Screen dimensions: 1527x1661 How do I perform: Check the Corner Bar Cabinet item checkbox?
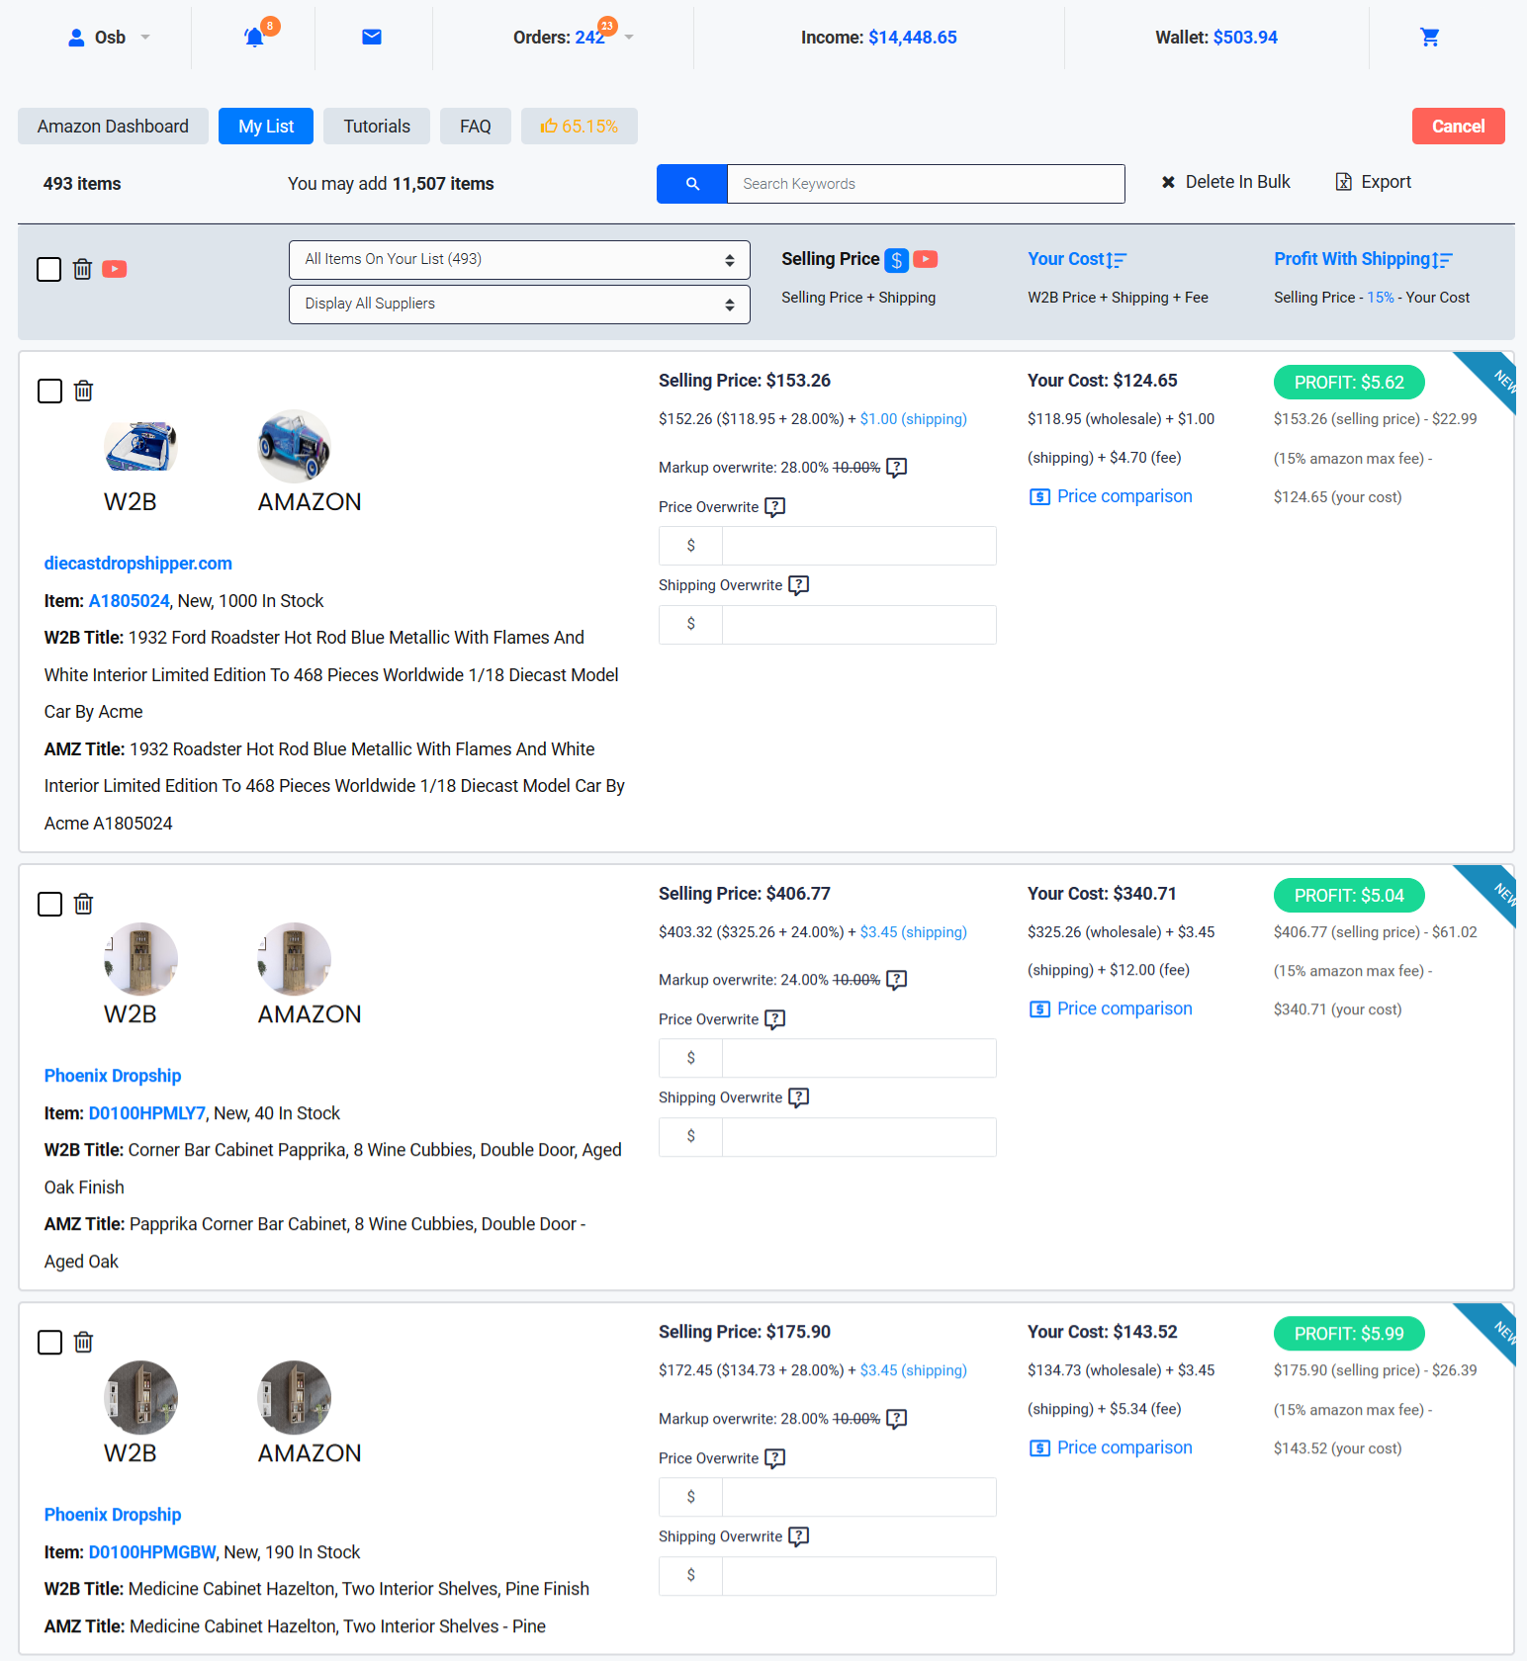point(49,904)
